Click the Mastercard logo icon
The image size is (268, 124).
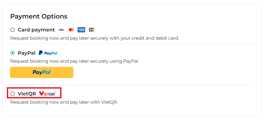coord(71,30)
